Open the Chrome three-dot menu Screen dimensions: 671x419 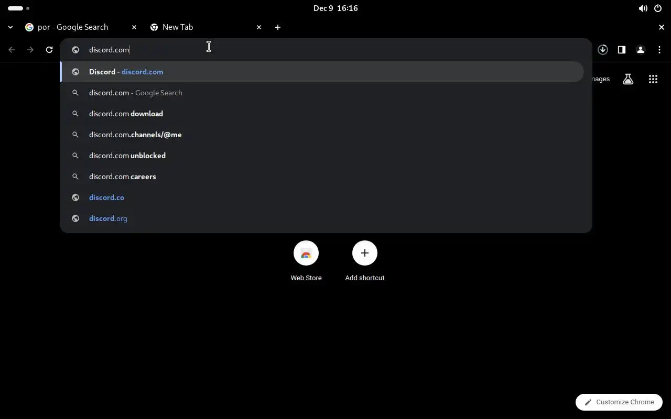coord(659,50)
